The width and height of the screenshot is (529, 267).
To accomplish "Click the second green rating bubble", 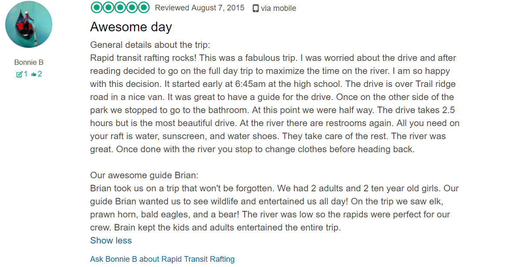I will [x=108, y=8].
